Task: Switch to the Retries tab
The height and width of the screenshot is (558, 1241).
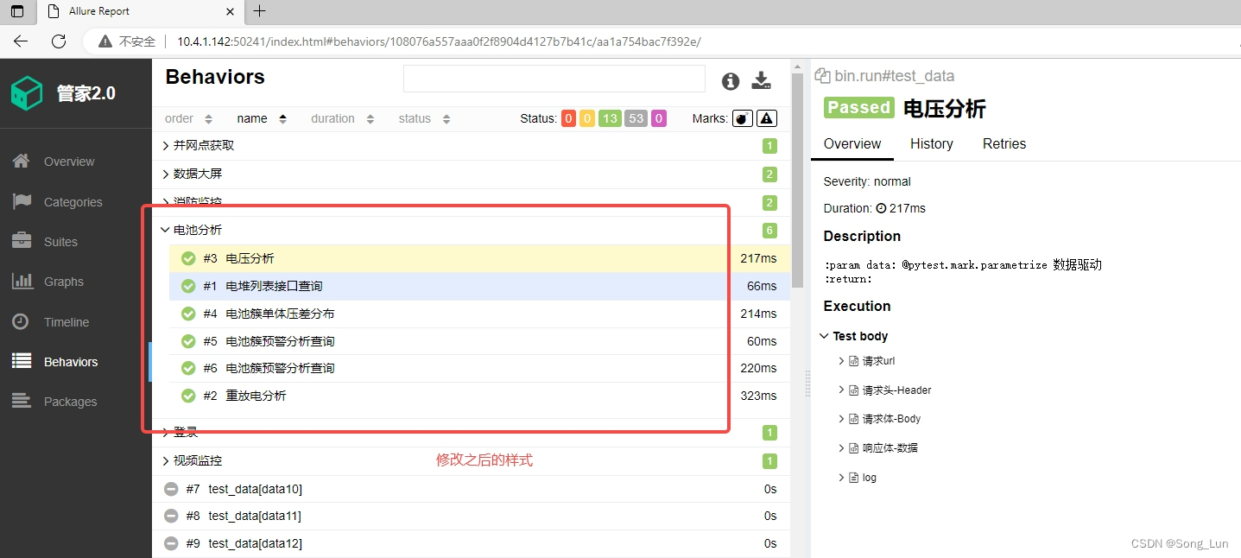Action: (x=1004, y=144)
